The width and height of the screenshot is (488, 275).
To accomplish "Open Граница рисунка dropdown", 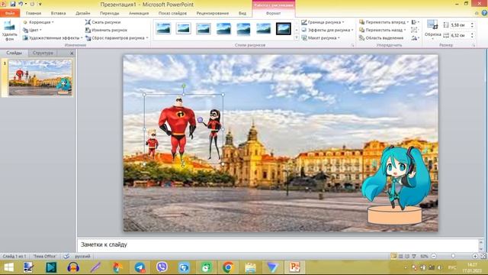I will point(323,22).
